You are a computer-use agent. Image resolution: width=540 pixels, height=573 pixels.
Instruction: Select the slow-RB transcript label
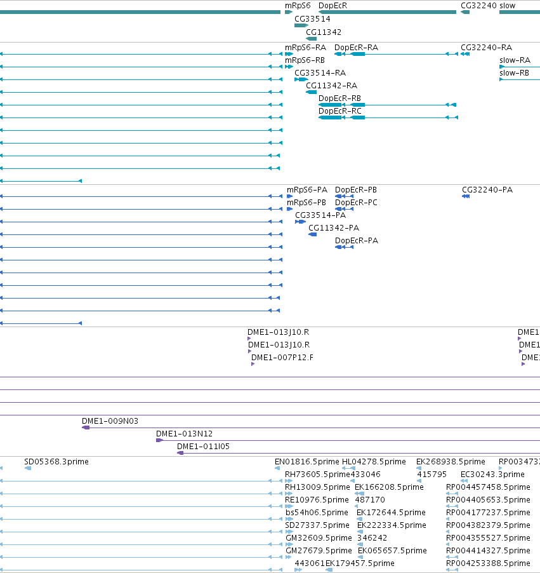(514, 73)
